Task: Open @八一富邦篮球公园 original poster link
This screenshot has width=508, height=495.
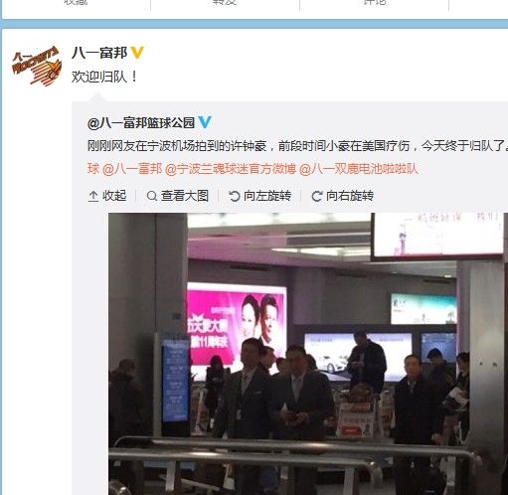Action: click(x=141, y=122)
